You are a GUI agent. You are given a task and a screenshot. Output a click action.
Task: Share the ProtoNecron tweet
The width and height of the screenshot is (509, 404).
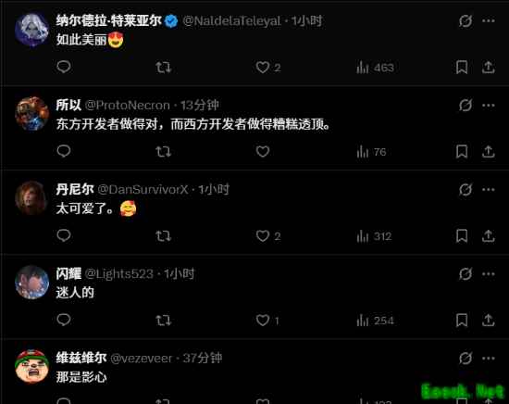pyautogui.click(x=489, y=151)
